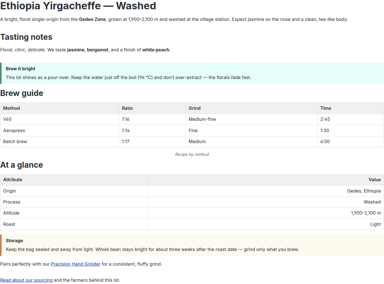384x284 pixels.
Task: Click the '6:00' time cell
Action: point(351,142)
